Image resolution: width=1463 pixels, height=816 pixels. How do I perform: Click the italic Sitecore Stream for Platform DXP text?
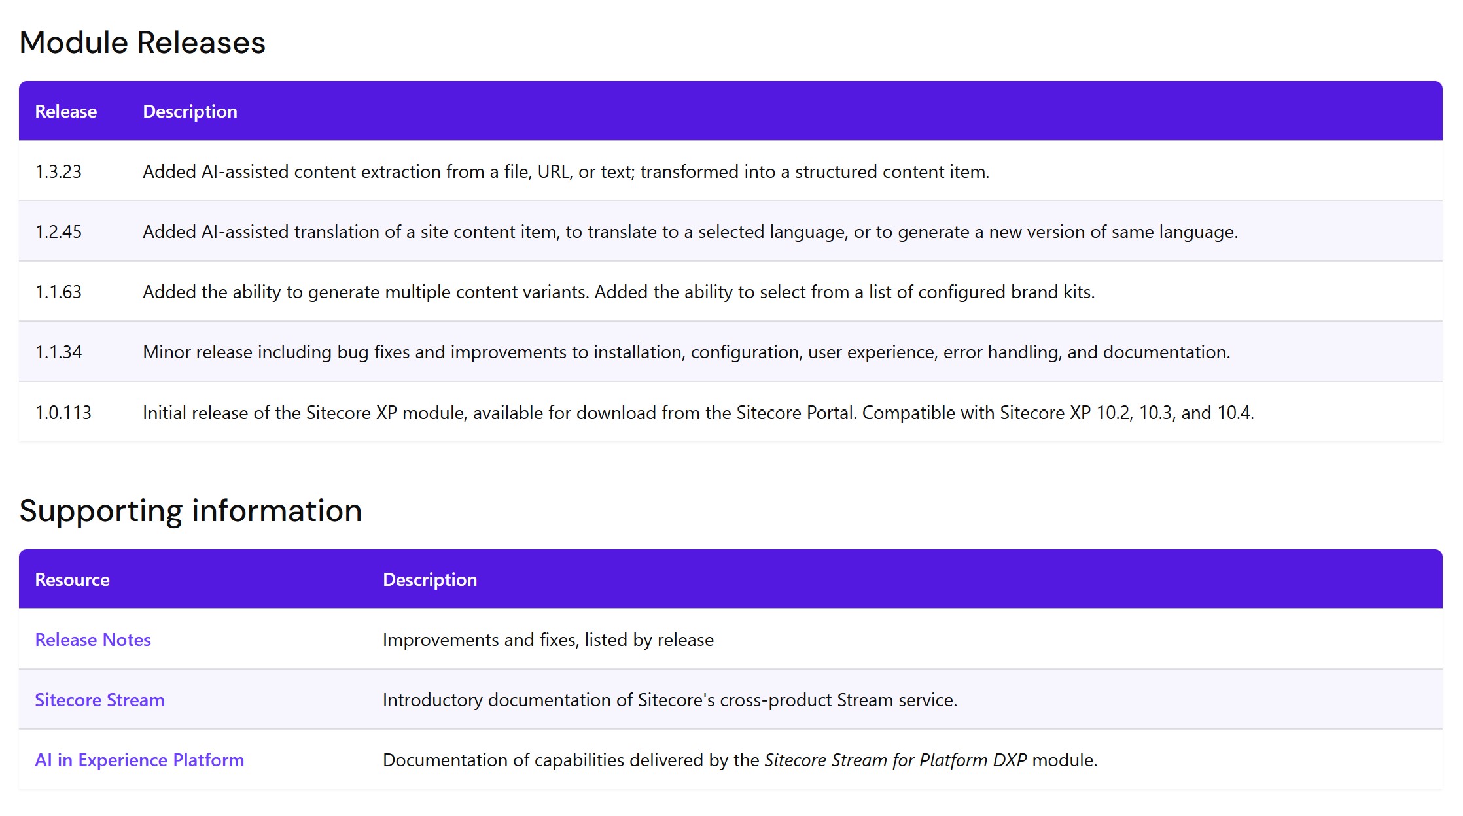[x=895, y=760]
